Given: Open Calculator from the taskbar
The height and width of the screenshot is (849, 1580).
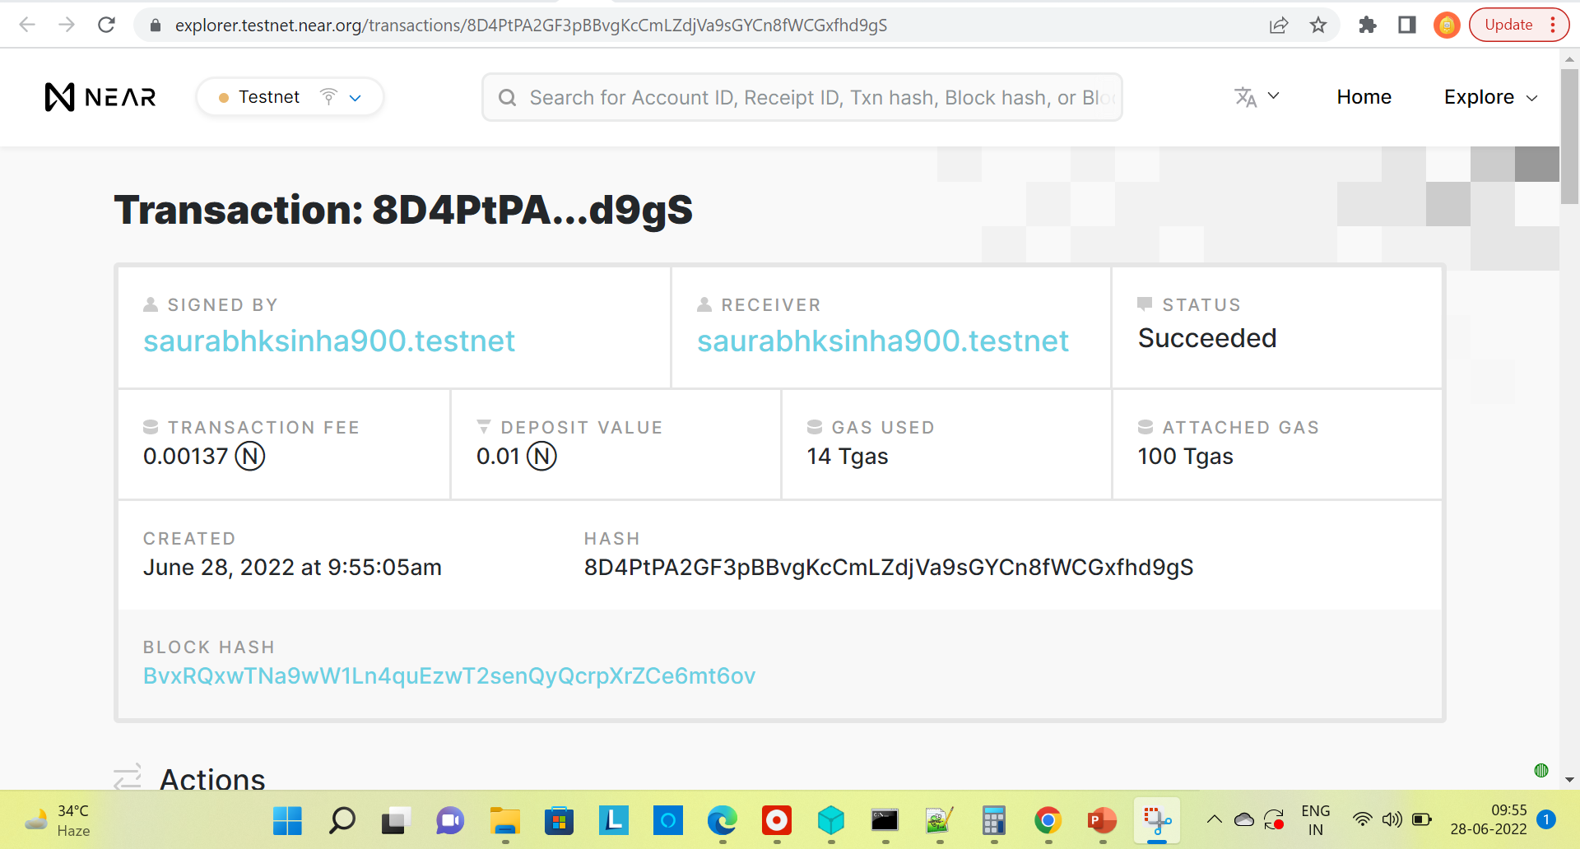Looking at the screenshot, I should point(993,820).
